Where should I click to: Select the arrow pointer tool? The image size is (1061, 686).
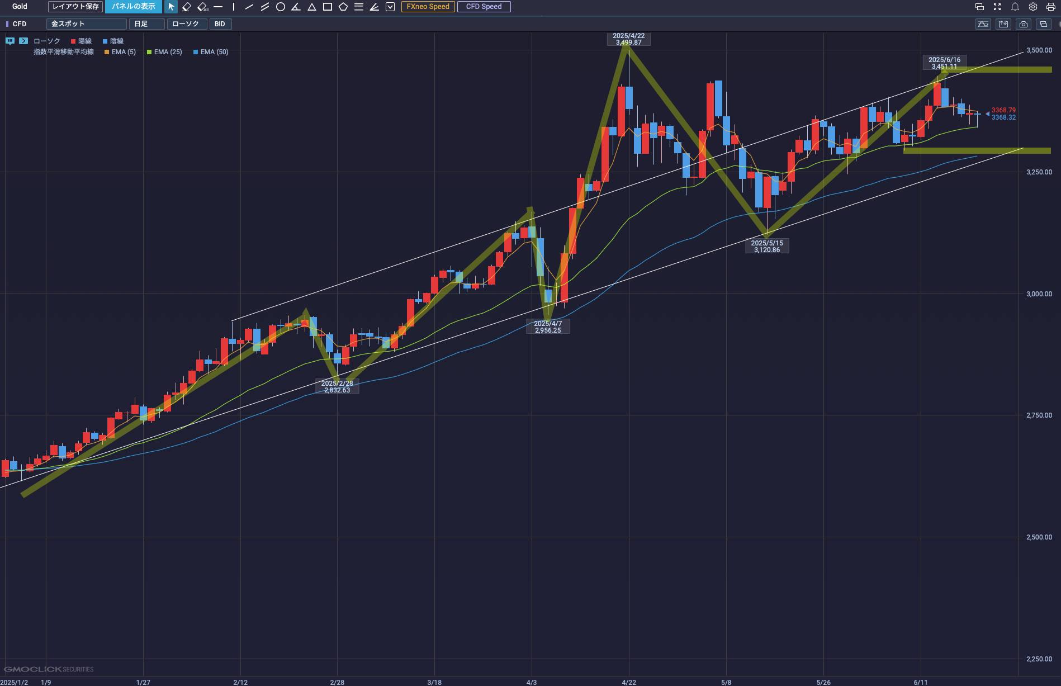(171, 7)
